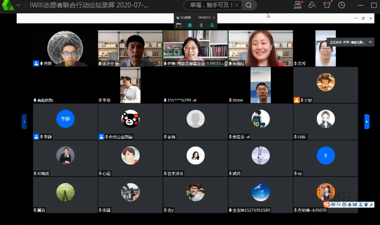Click the recorder's window-select icon
The height and width of the screenshot is (225, 380).
click(179, 25)
